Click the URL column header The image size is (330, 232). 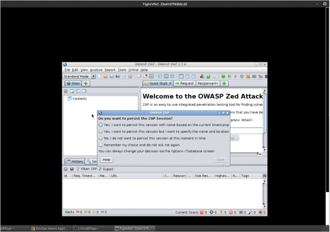pyautogui.click(x=136, y=176)
